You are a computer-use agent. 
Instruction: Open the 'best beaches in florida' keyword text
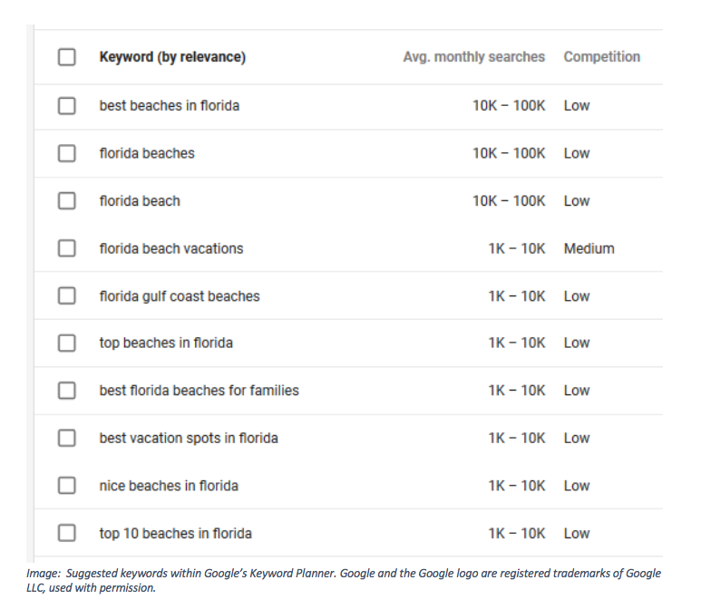169,106
